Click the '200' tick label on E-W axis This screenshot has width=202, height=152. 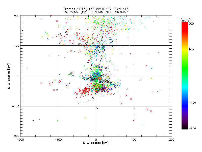coord(172,140)
